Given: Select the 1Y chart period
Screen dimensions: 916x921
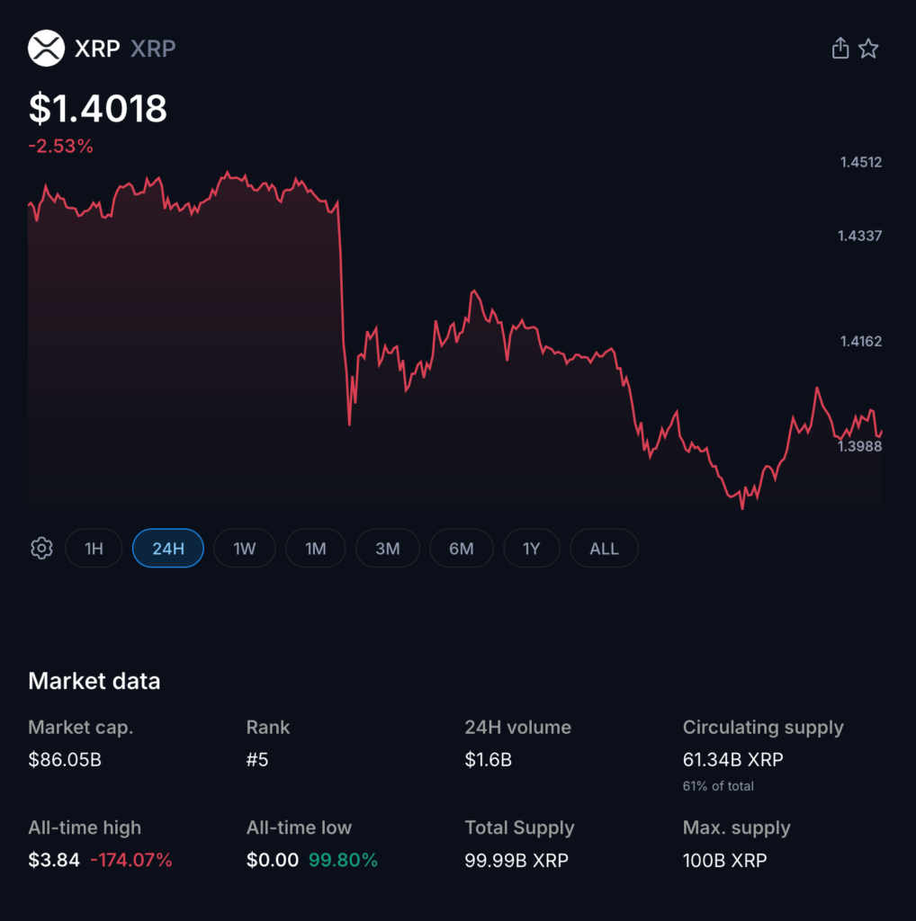Looking at the screenshot, I should [x=531, y=548].
